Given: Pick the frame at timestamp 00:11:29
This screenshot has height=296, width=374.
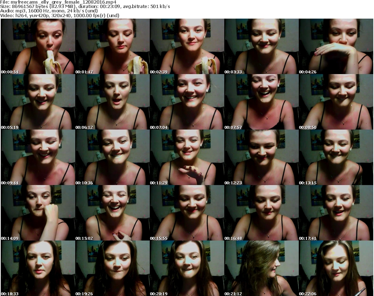Looking at the screenshot, I should tap(187, 157).
